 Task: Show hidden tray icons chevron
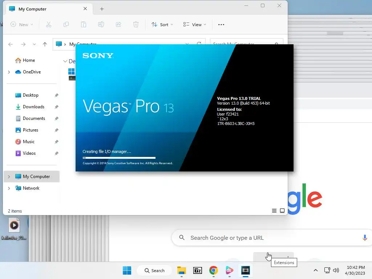(316, 270)
